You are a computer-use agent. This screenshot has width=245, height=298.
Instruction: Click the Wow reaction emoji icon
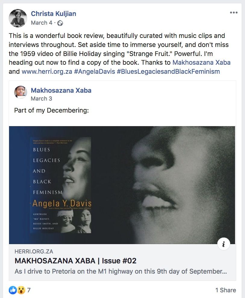point(21,290)
